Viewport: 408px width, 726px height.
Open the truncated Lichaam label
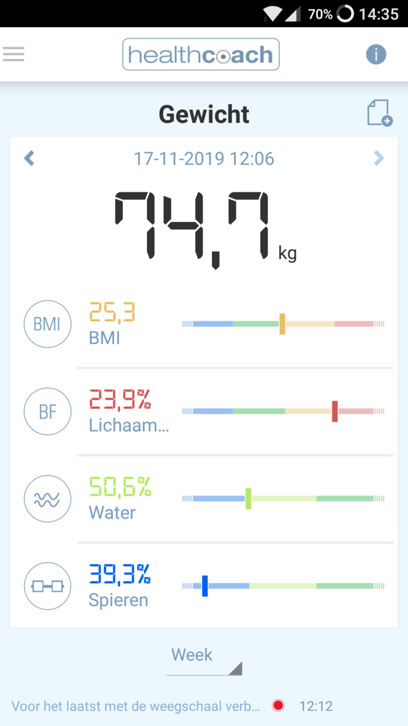[129, 425]
